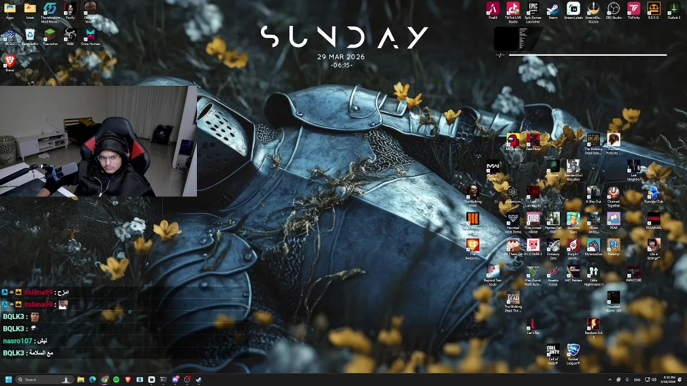This screenshot has height=386, width=687.
Task: Open Steam from the taskbar
Action: 199,380
